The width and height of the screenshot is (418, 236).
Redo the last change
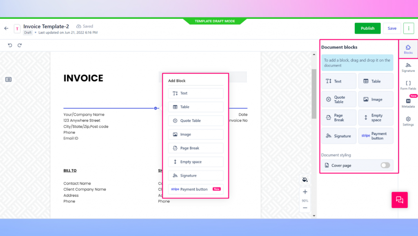click(x=20, y=45)
